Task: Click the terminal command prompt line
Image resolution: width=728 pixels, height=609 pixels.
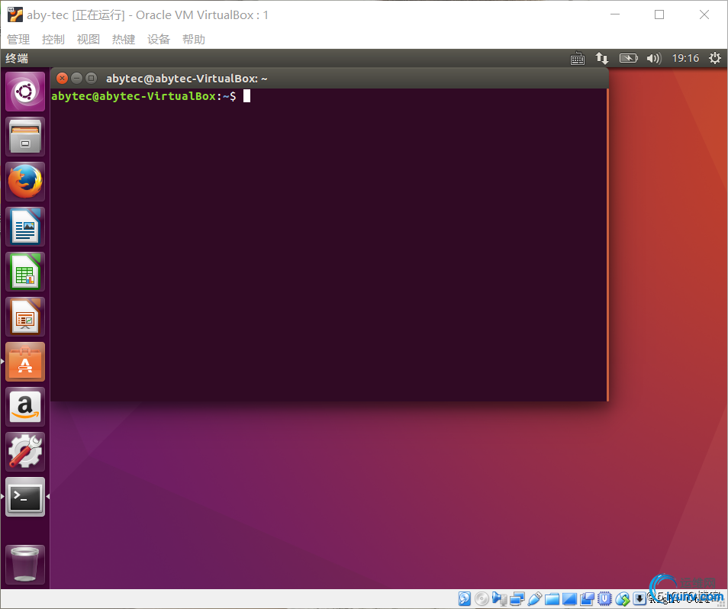Action: [x=151, y=96]
